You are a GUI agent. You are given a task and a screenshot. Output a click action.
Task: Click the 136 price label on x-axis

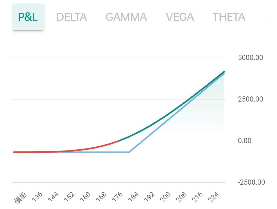tap(38, 197)
